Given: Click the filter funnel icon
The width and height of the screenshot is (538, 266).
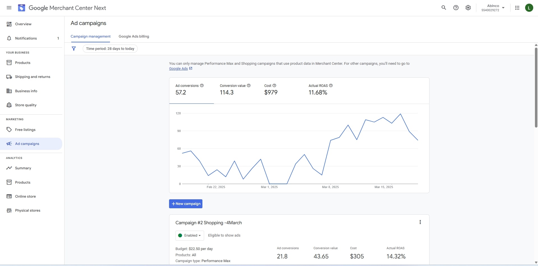Looking at the screenshot, I should point(74,48).
